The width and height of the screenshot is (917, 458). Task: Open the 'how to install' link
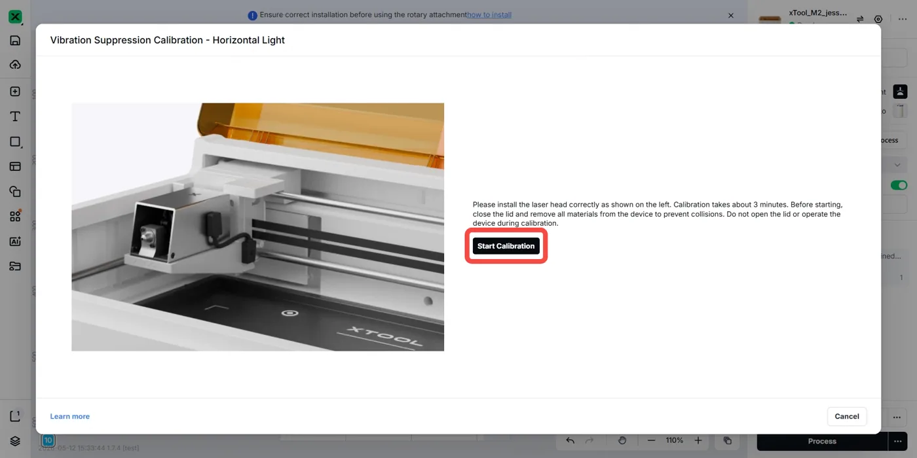coord(489,14)
